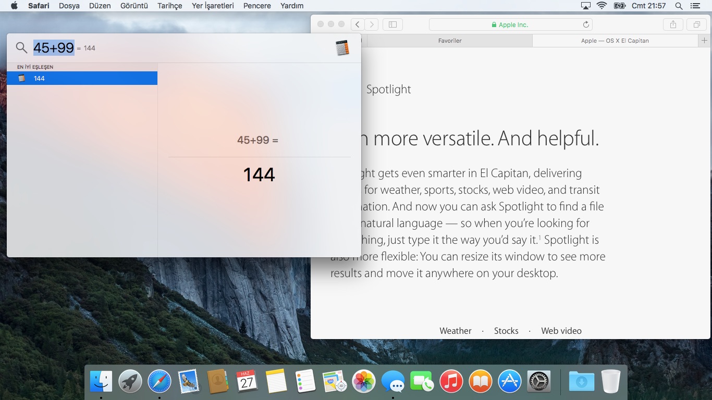The width and height of the screenshot is (712, 400).
Task: Open the Wi-Fi status menu
Action: click(602, 6)
